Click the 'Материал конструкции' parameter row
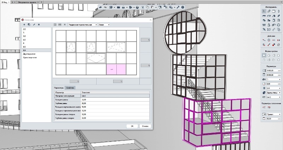 click(x=102, y=96)
